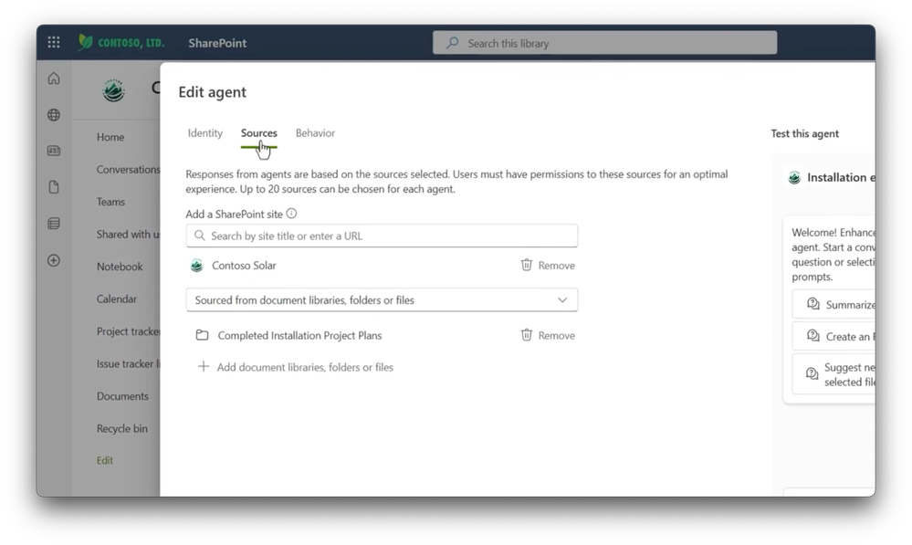Open the globe My sites icon
This screenshot has width=912, height=545.
coord(54,115)
